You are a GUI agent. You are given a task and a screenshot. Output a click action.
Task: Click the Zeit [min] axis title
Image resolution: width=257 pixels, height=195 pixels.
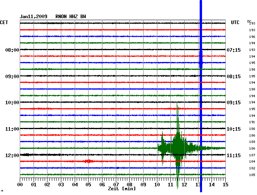tap(122, 189)
